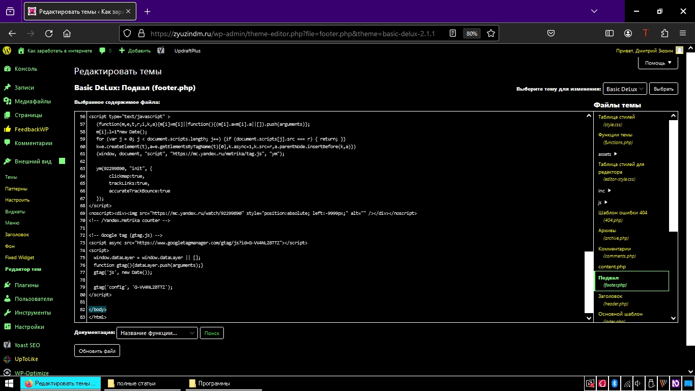The height and width of the screenshot is (391, 695).
Task: Open Комментарии menu item
Action: 34,143
